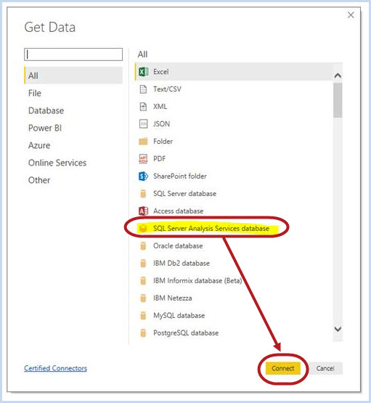Click the IBM Informix database icon
The width and height of the screenshot is (371, 403).
tap(143, 281)
